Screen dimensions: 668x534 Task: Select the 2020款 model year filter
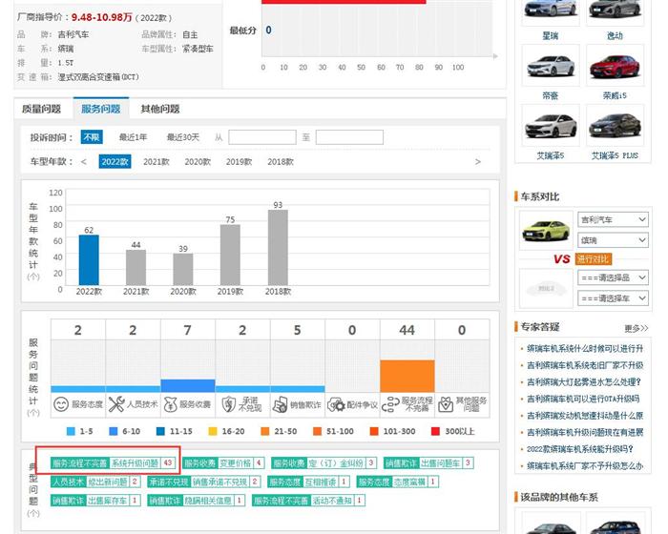coord(198,162)
